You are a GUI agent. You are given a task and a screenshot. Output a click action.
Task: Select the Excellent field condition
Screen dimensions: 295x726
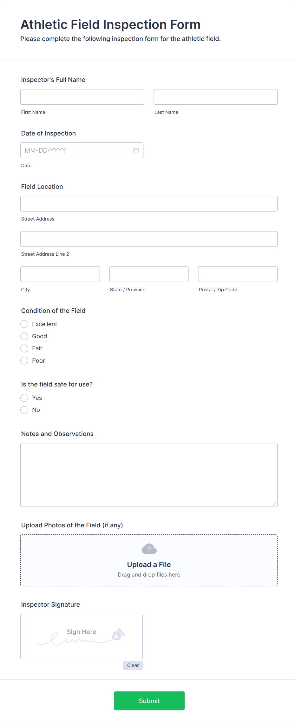[x=24, y=324]
